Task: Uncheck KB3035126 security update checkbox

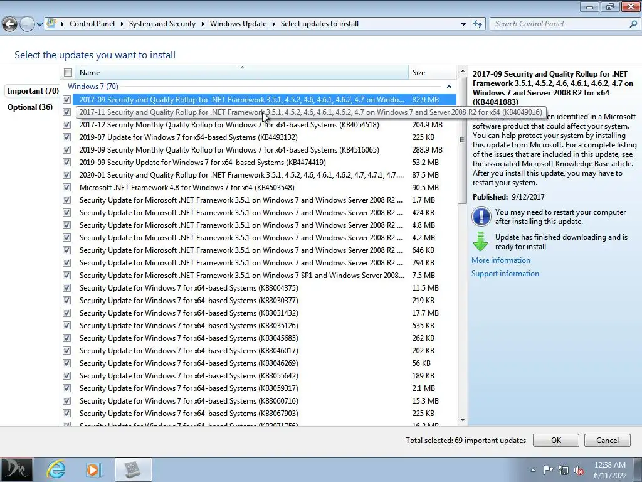Action: pos(66,326)
